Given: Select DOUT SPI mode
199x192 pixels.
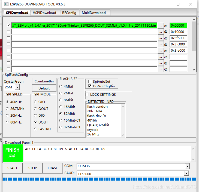Looking at the screenshot, I should [35, 122].
